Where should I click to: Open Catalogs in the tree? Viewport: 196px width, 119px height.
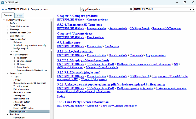click(18, 42)
